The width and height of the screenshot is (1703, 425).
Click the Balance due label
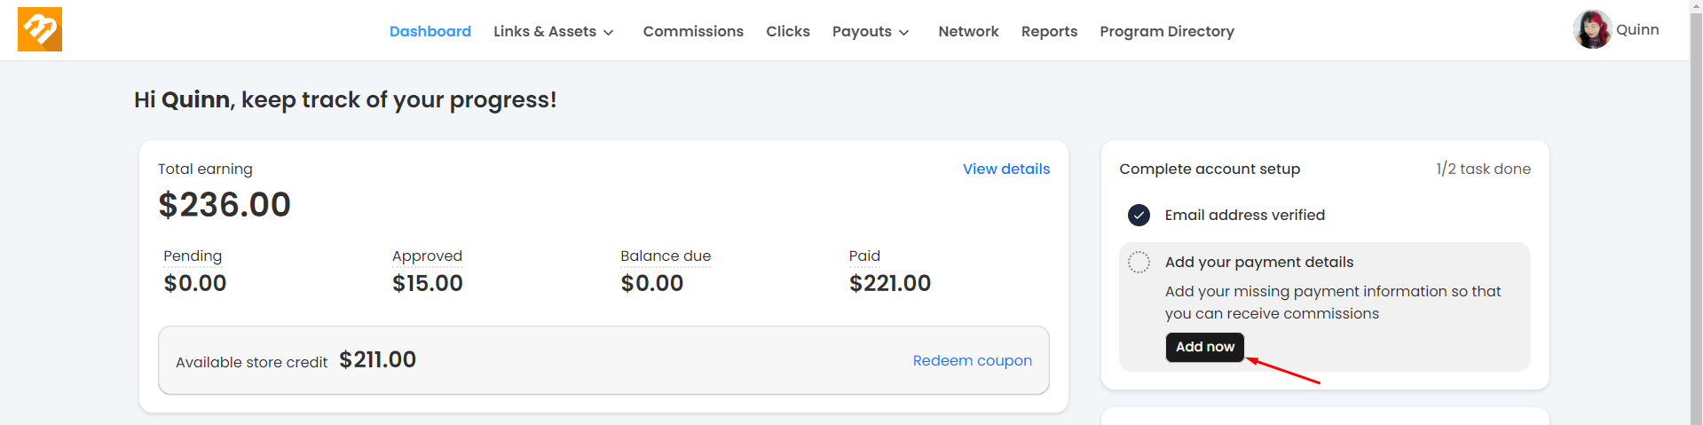pos(666,256)
